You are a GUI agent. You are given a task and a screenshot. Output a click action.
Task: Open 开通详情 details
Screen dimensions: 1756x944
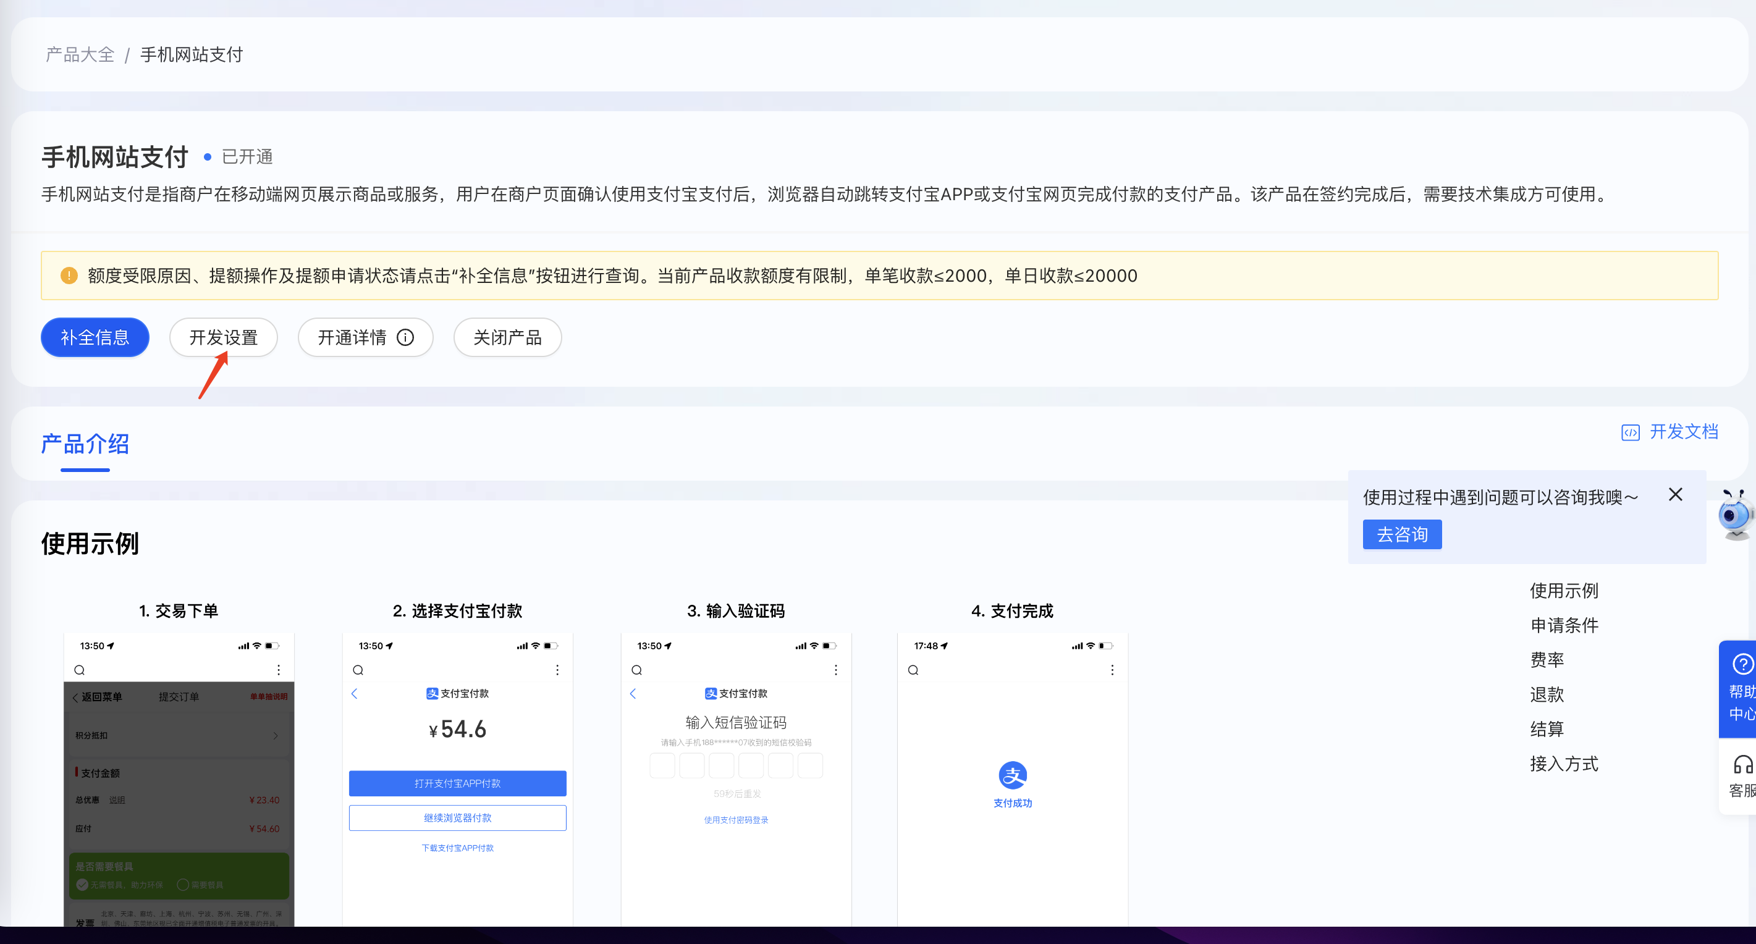click(365, 337)
